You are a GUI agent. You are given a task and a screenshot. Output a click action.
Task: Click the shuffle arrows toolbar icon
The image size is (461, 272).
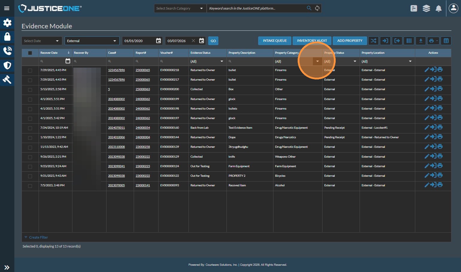373,41
